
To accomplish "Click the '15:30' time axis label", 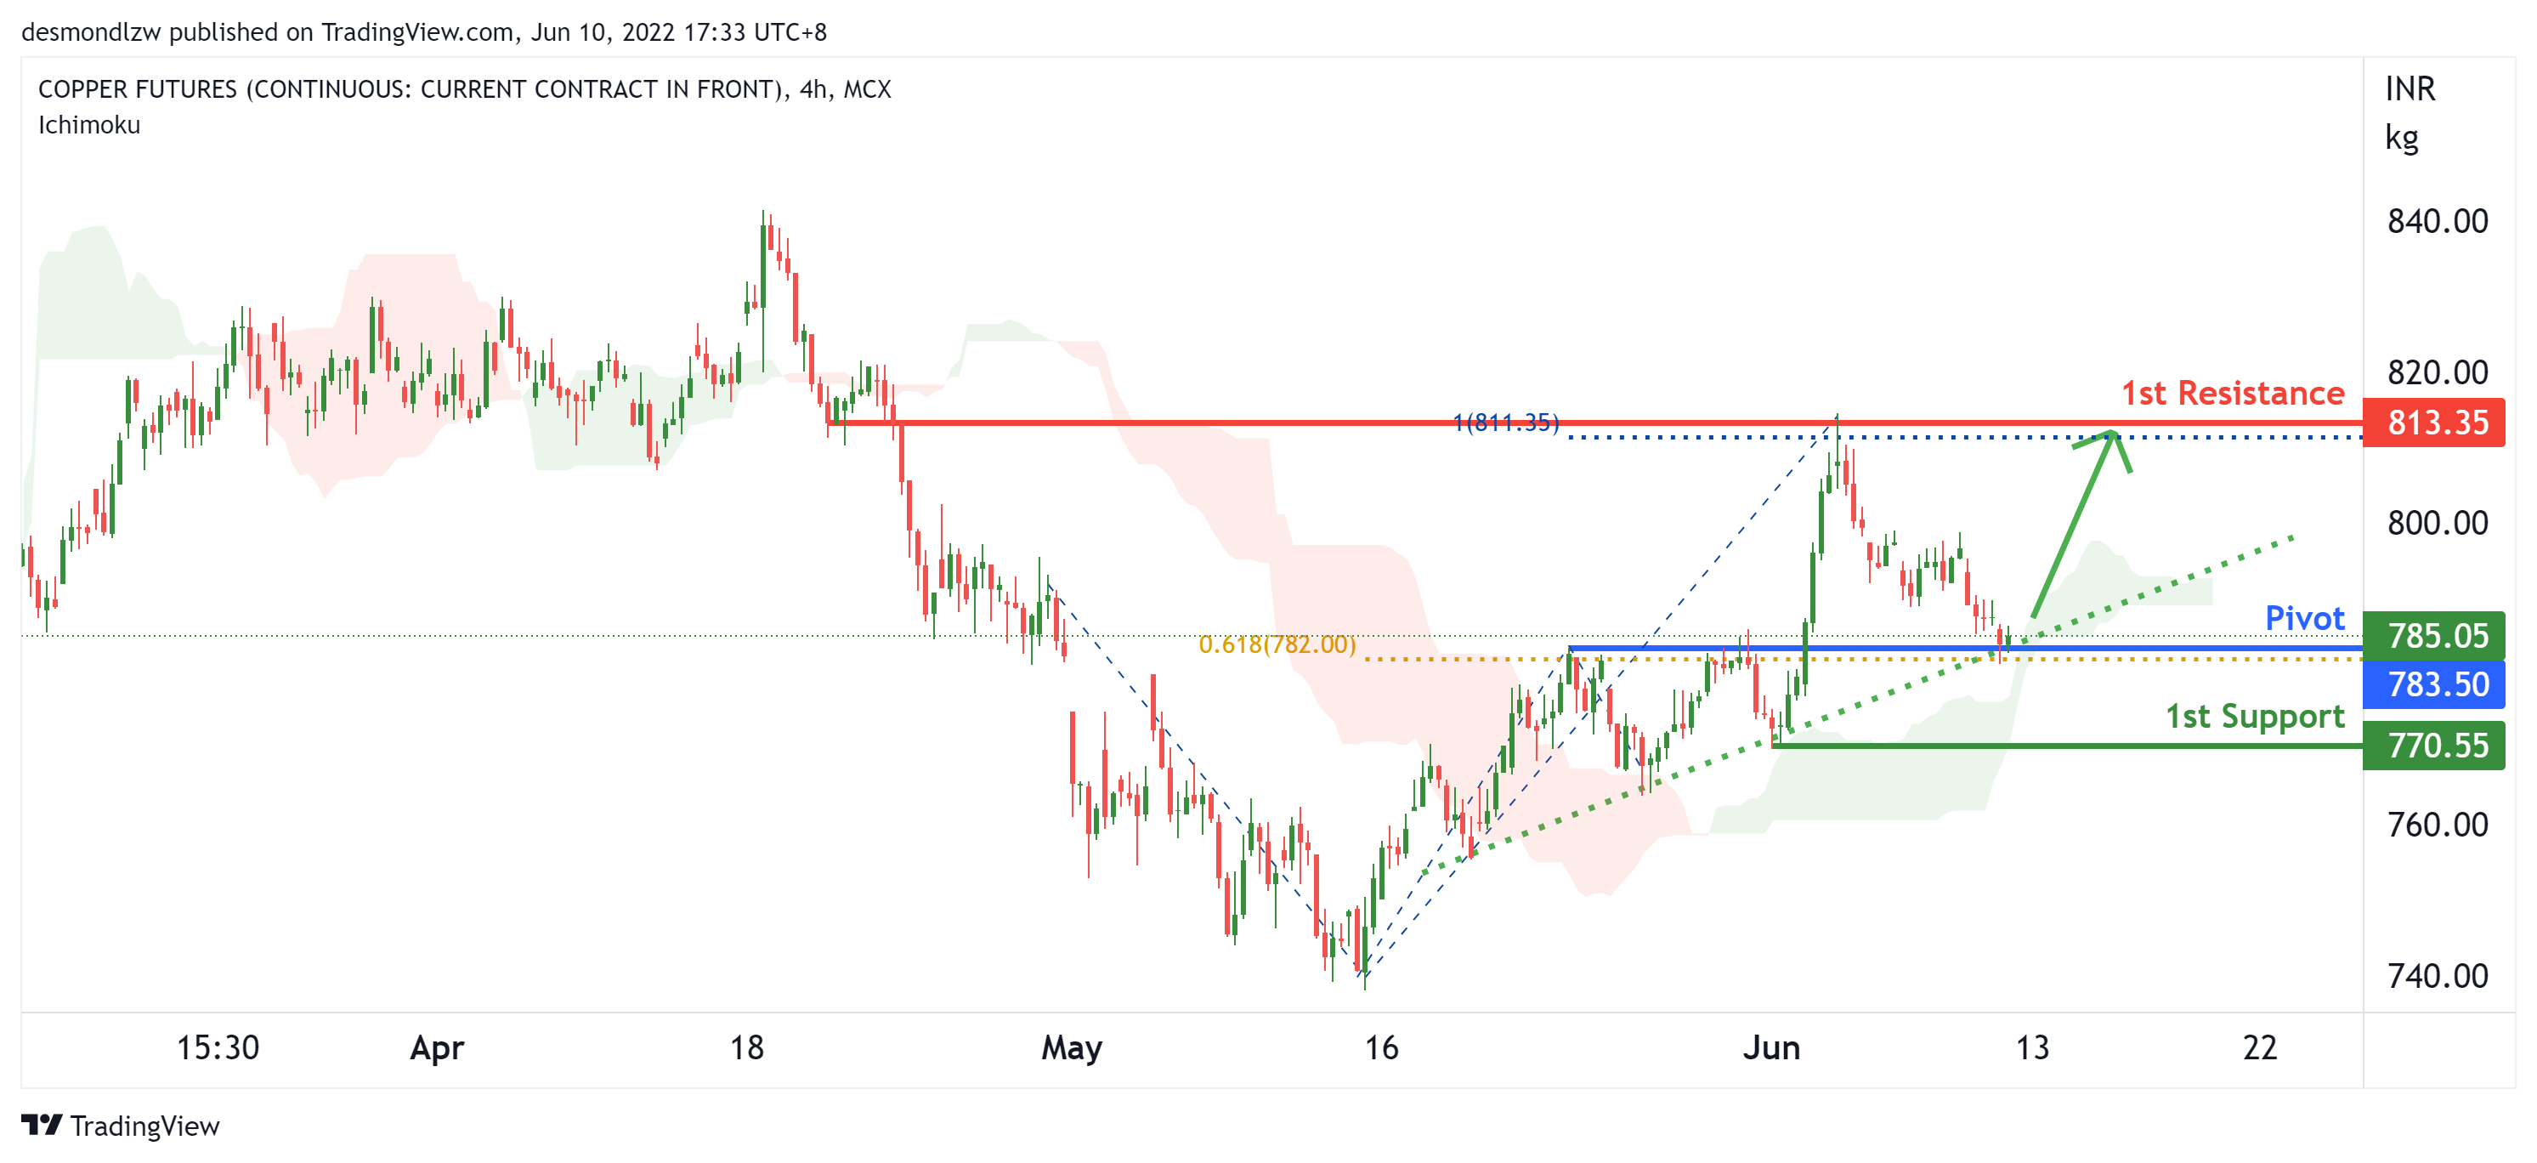I will point(218,1047).
